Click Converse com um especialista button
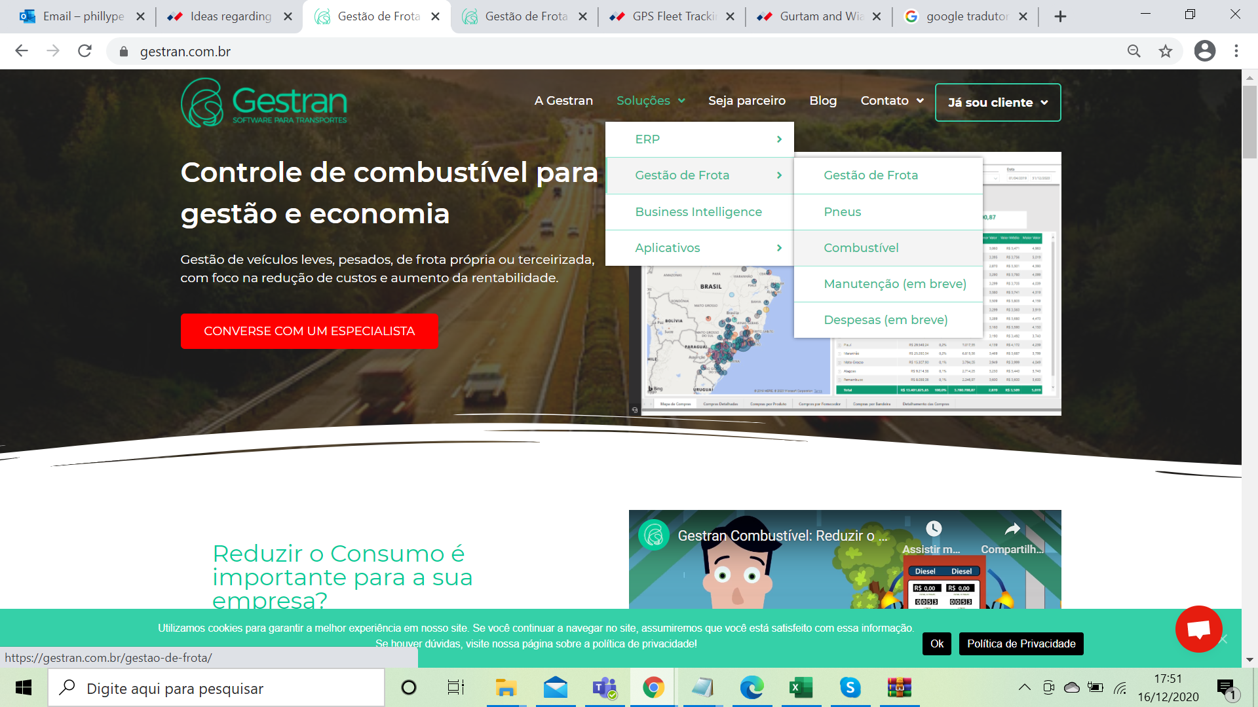1258x707 pixels. click(x=309, y=331)
